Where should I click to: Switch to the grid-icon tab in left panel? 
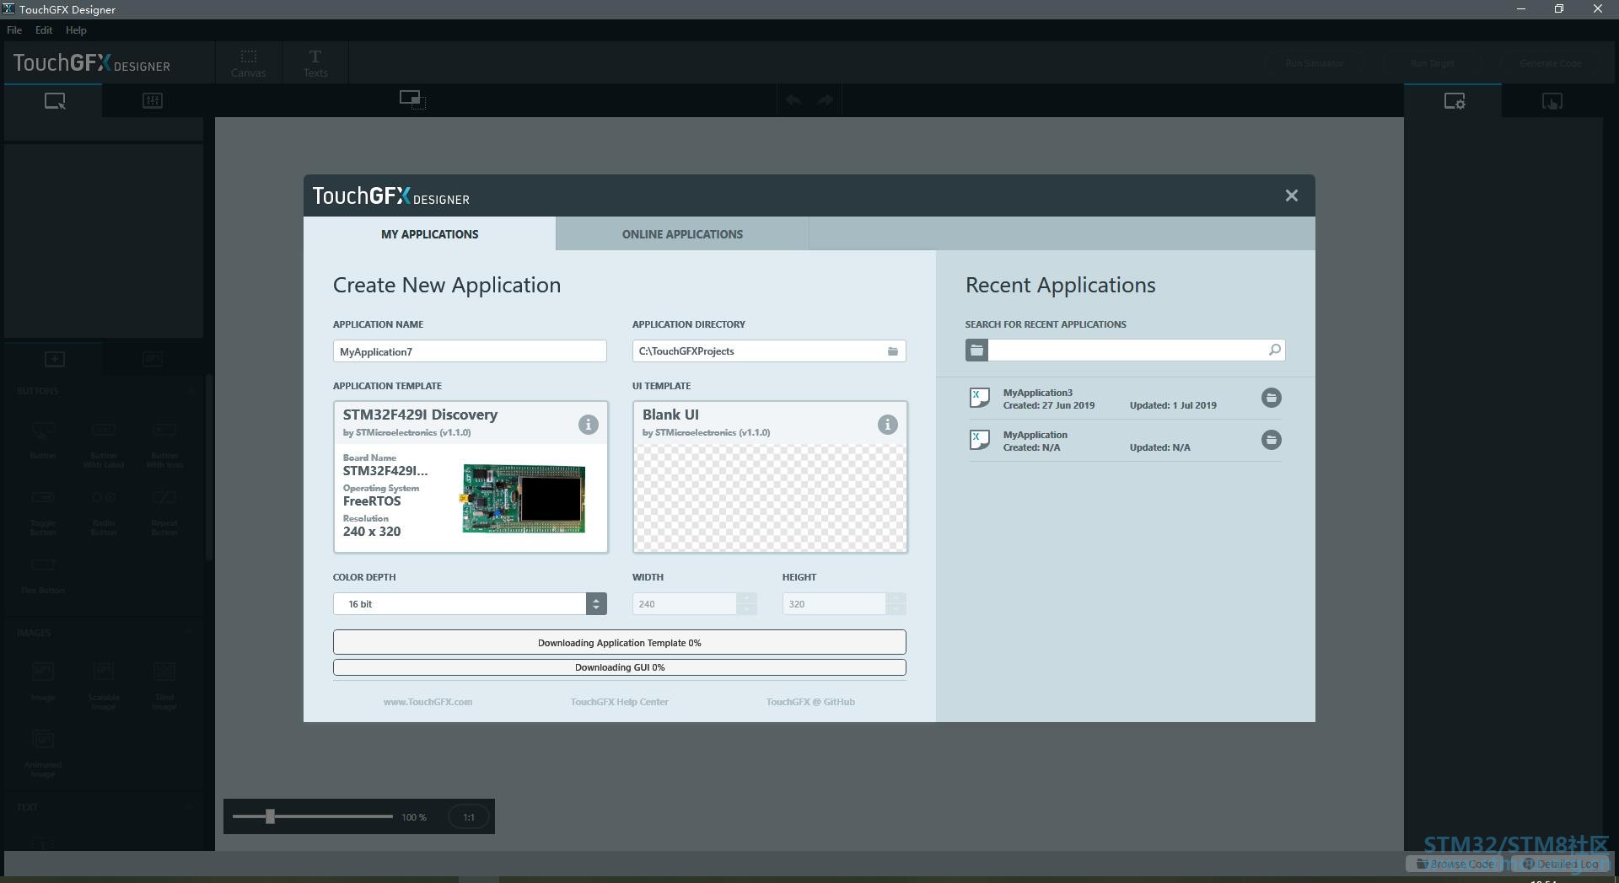[153, 101]
